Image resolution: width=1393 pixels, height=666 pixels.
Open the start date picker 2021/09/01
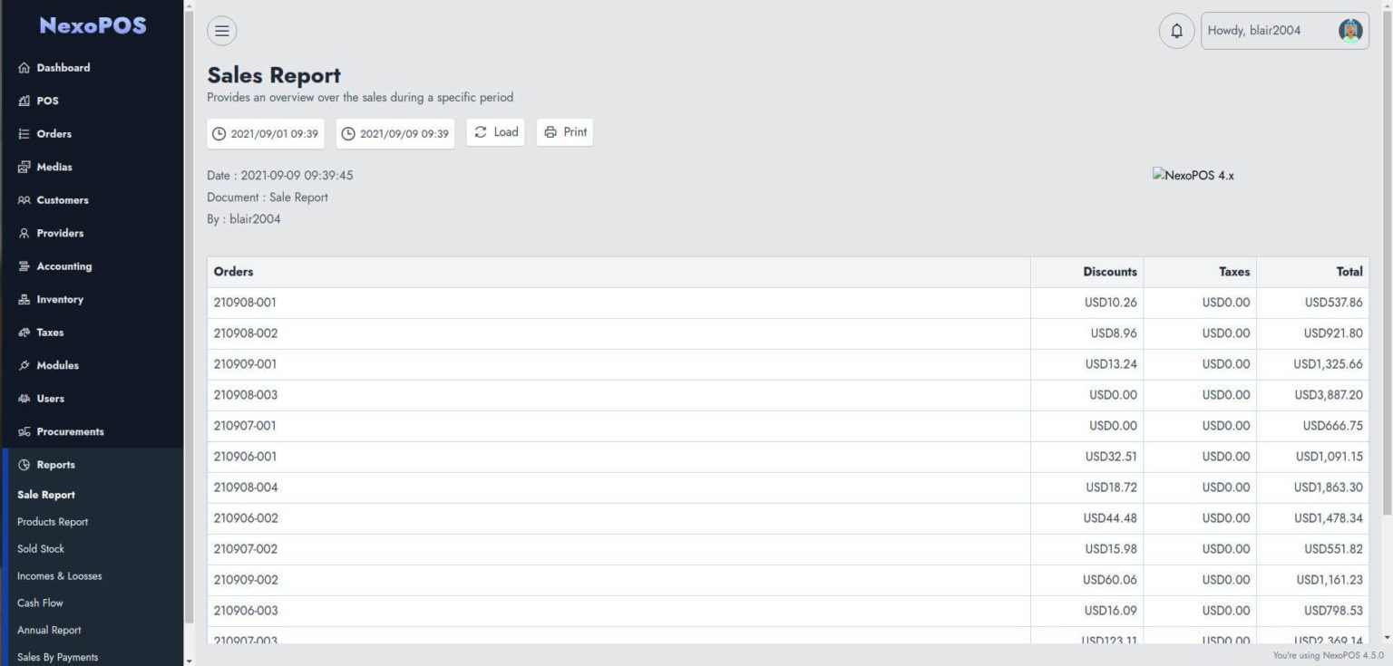click(x=265, y=132)
